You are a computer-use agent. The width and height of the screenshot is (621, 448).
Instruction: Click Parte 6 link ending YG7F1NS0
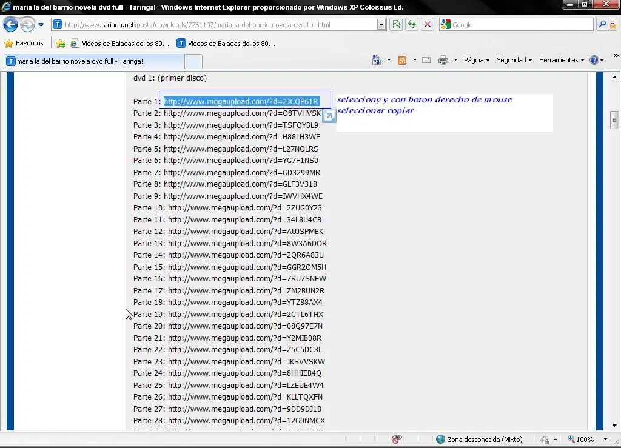point(241,160)
